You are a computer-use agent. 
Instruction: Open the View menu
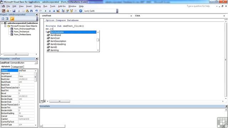[x=21, y=6]
